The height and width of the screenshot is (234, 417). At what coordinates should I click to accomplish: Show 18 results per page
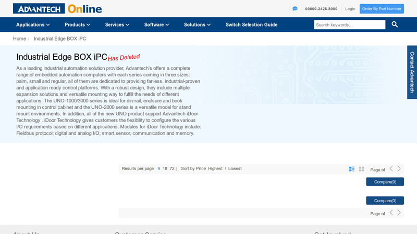165,168
